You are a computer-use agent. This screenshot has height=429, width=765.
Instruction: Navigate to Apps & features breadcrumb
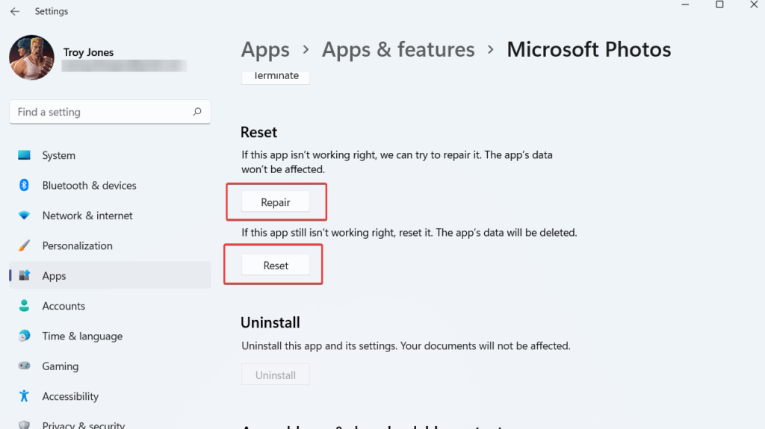tap(398, 50)
